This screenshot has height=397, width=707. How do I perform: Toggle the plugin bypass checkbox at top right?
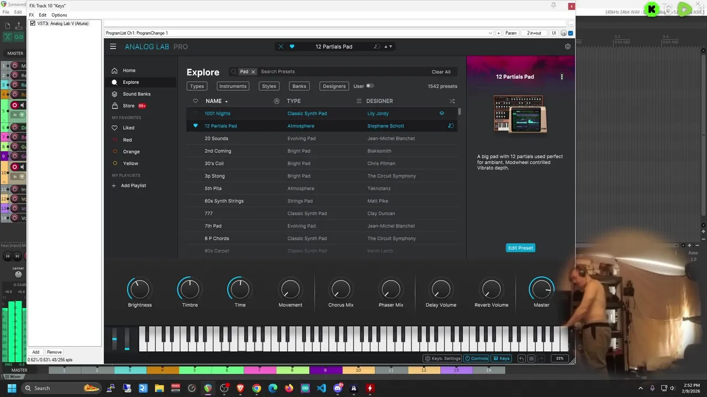pos(571,33)
